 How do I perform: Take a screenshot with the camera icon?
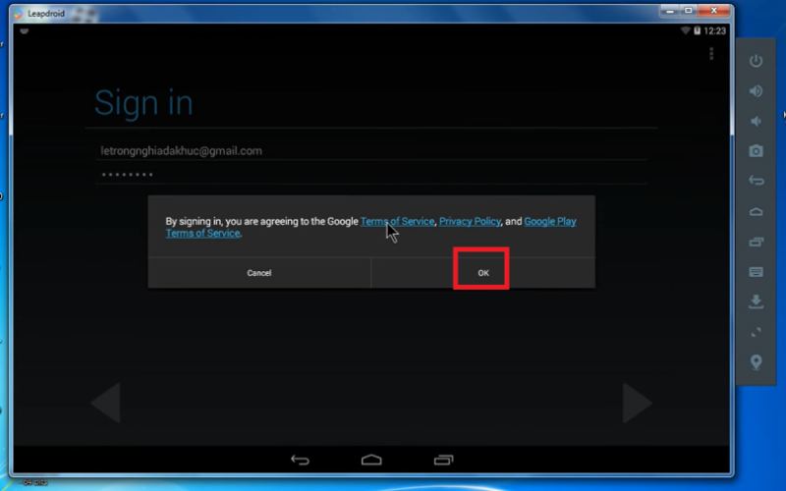click(756, 151)
